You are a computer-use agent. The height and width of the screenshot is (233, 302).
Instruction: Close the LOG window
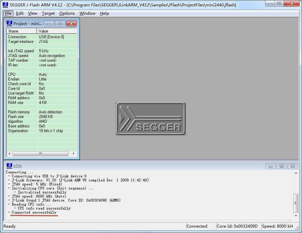(293, 166)
